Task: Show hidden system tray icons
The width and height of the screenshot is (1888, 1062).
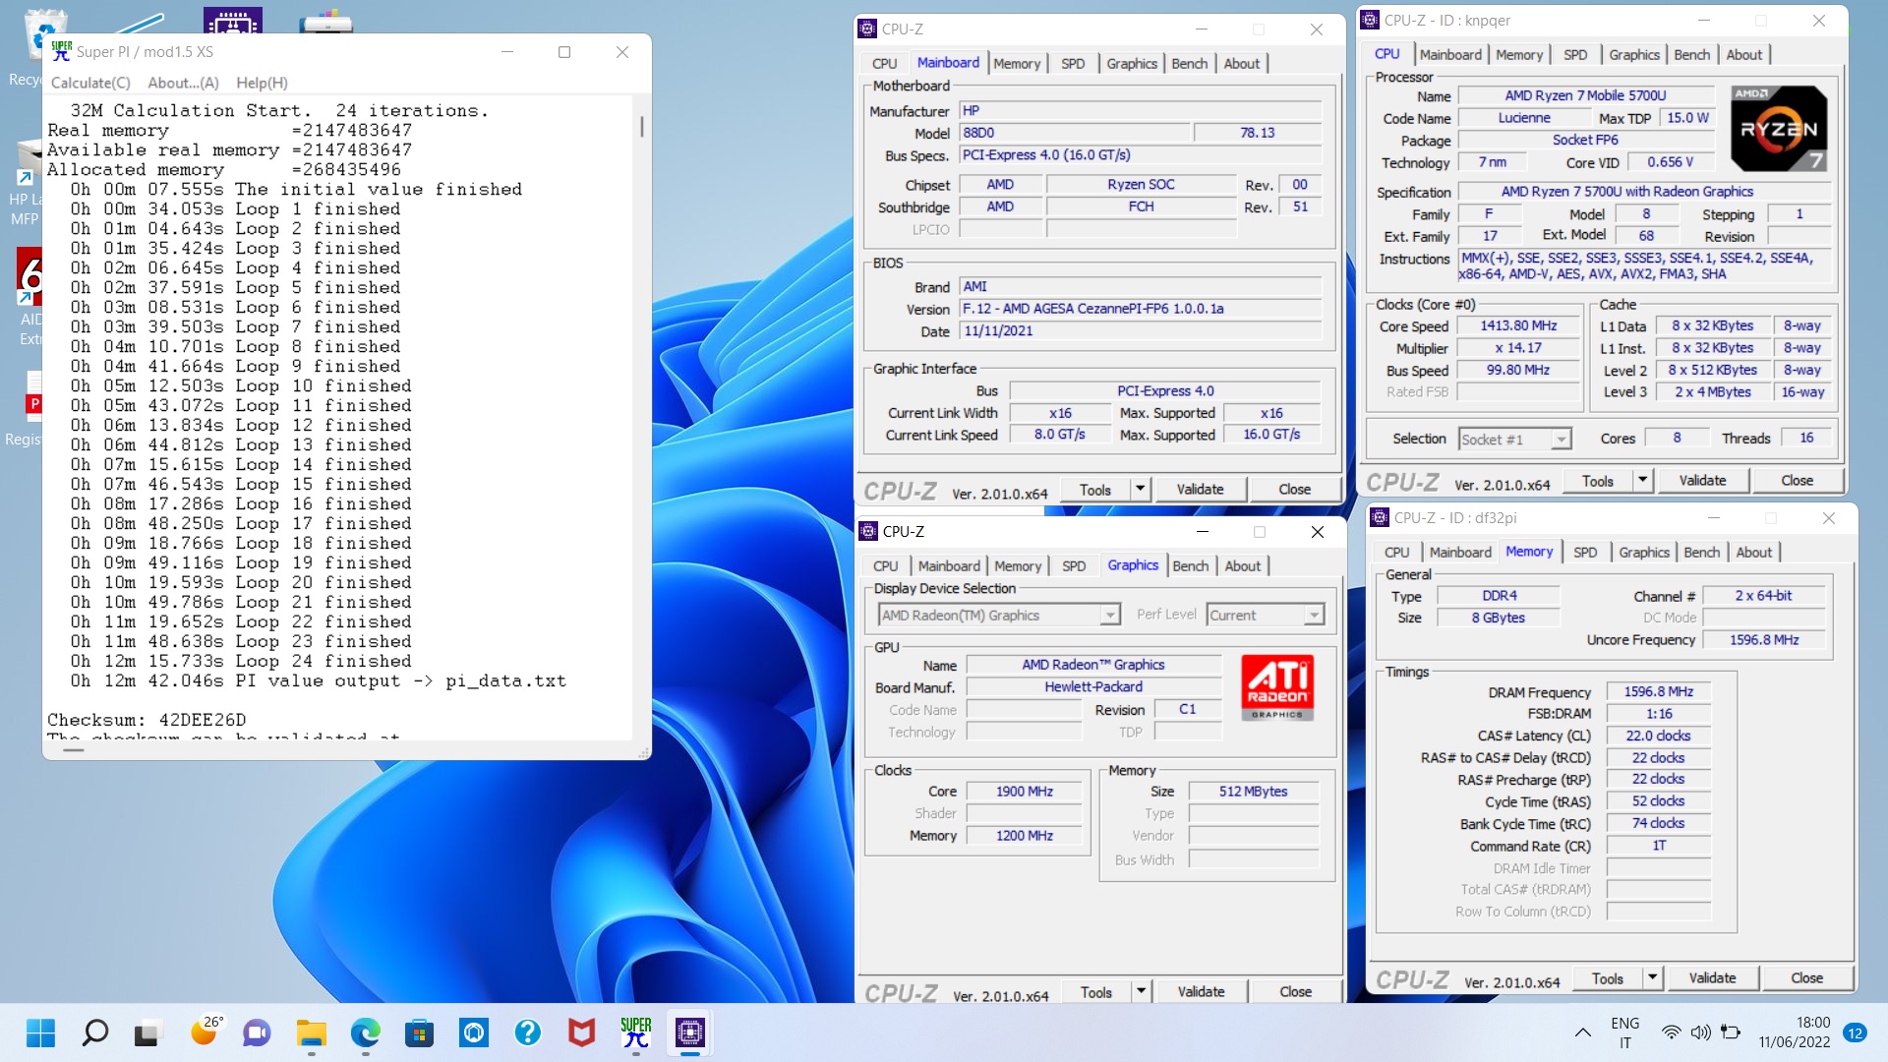Action: tap(1583, 1032)
